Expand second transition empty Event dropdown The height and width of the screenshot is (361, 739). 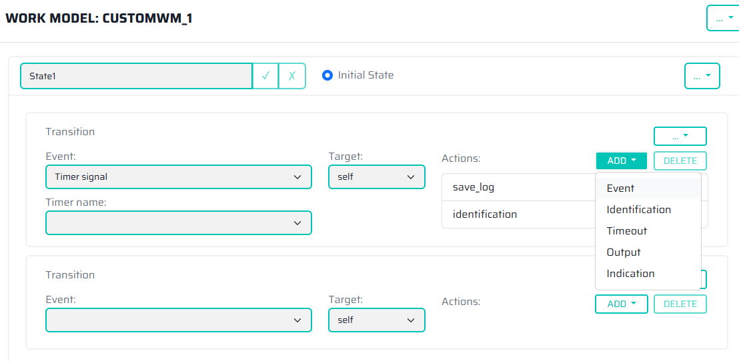coord(178,320)
